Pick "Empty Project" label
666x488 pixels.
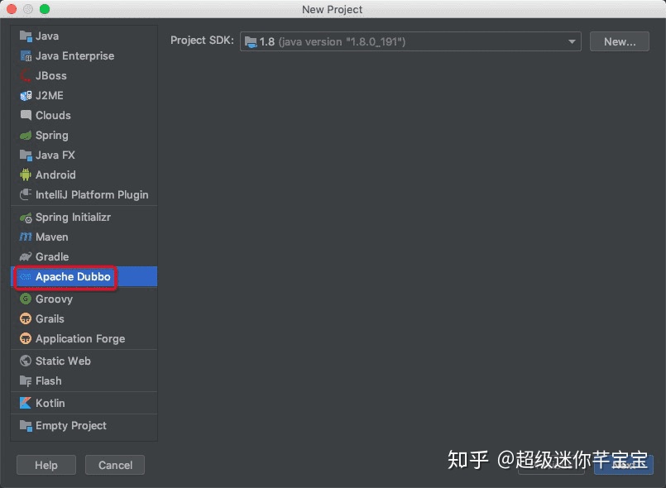click(71, 426)
